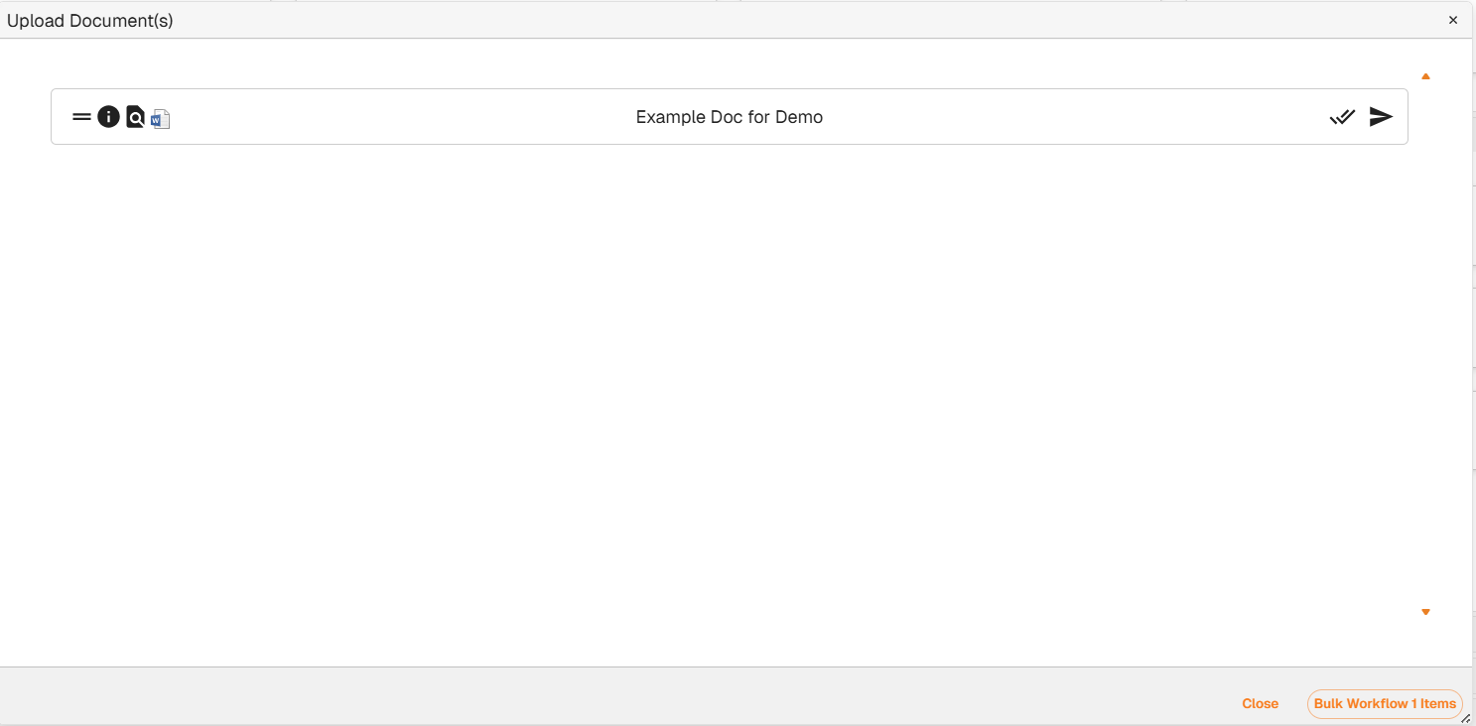This screenshot has width=1476, height=726.
Task: Click the 'Upload Document(s)' dialog heading
Action: [90, 21]
